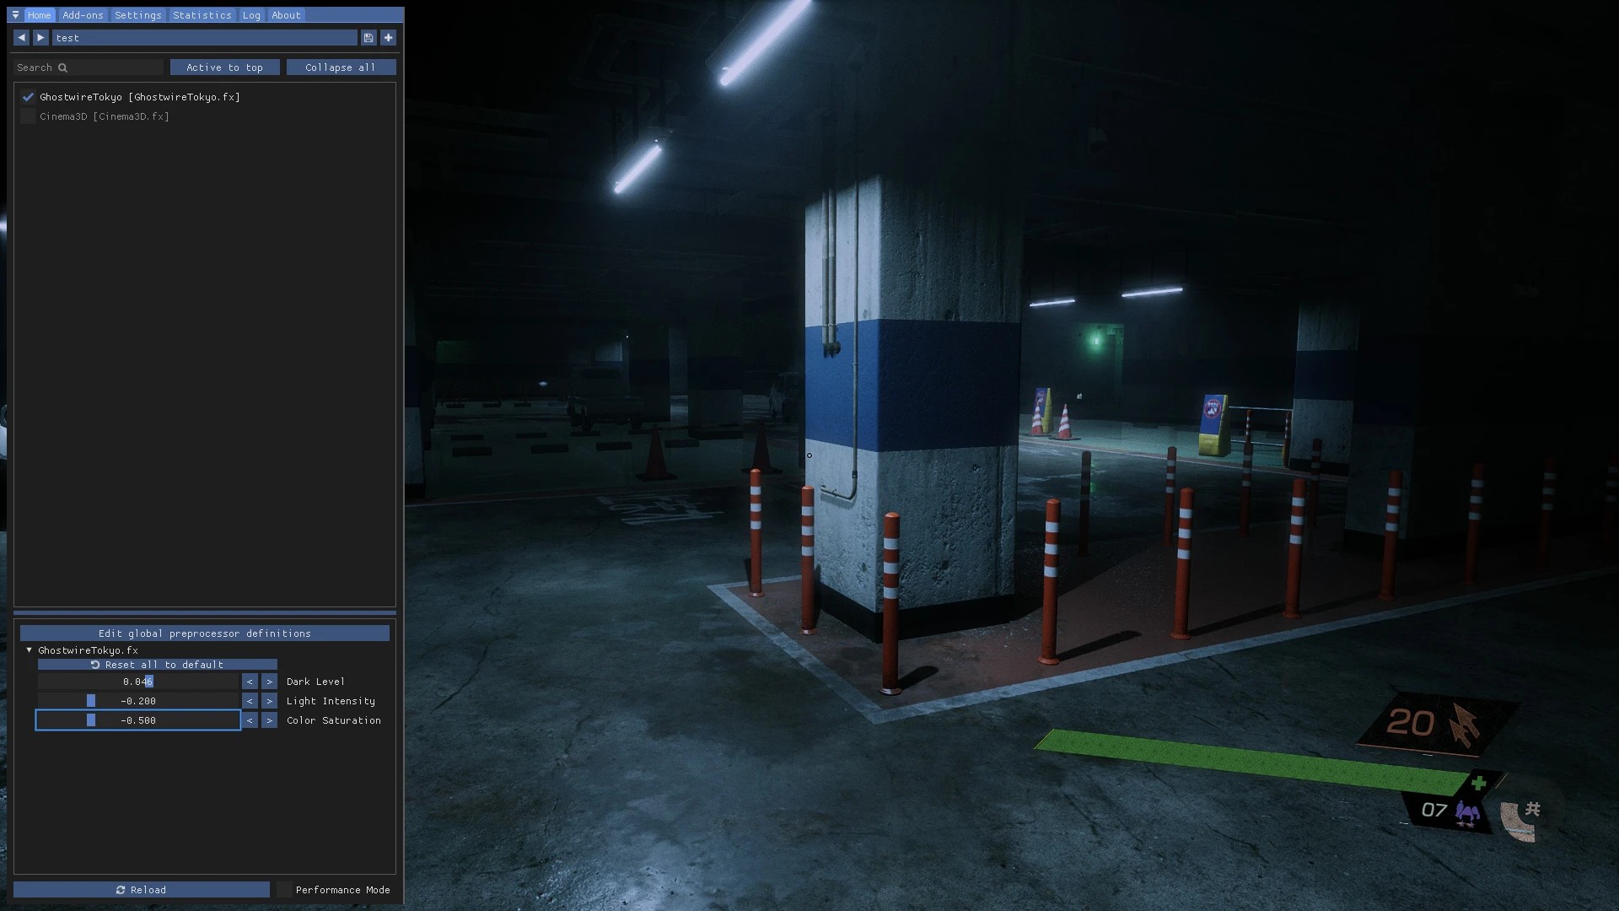This screenshot has height=911, width=1619.
Task: Toggle the Performance Mode checkbox
Action: click(x=284, y=890)
